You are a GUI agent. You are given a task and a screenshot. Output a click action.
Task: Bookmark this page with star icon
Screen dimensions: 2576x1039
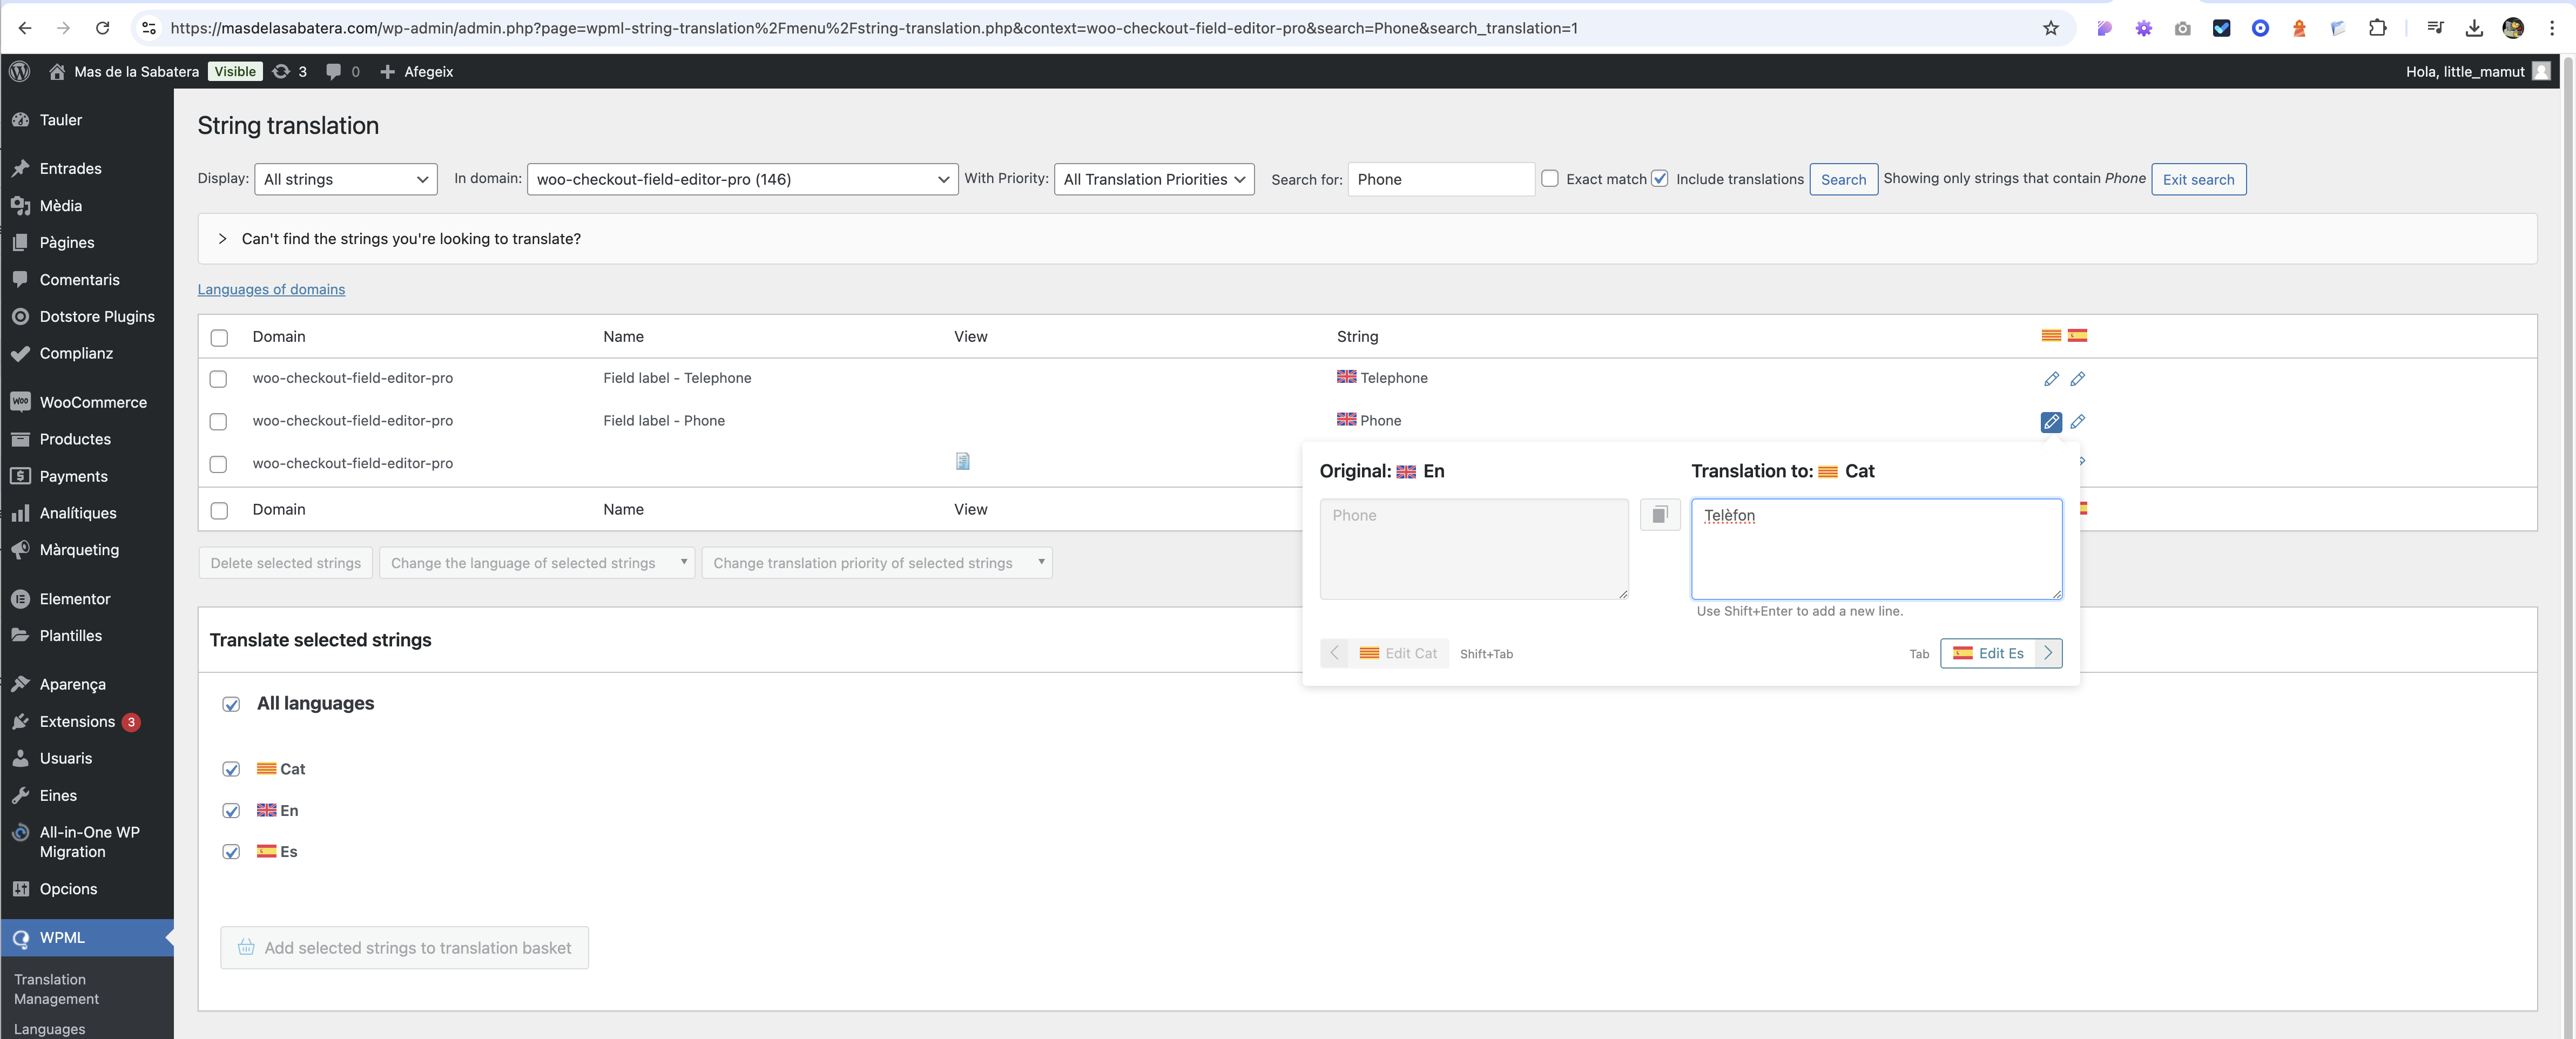pyautogui.click(x=2050, y=28)
